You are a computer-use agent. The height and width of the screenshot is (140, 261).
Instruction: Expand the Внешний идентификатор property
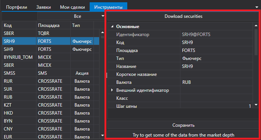pyautogui.click(x=112, y=90)
